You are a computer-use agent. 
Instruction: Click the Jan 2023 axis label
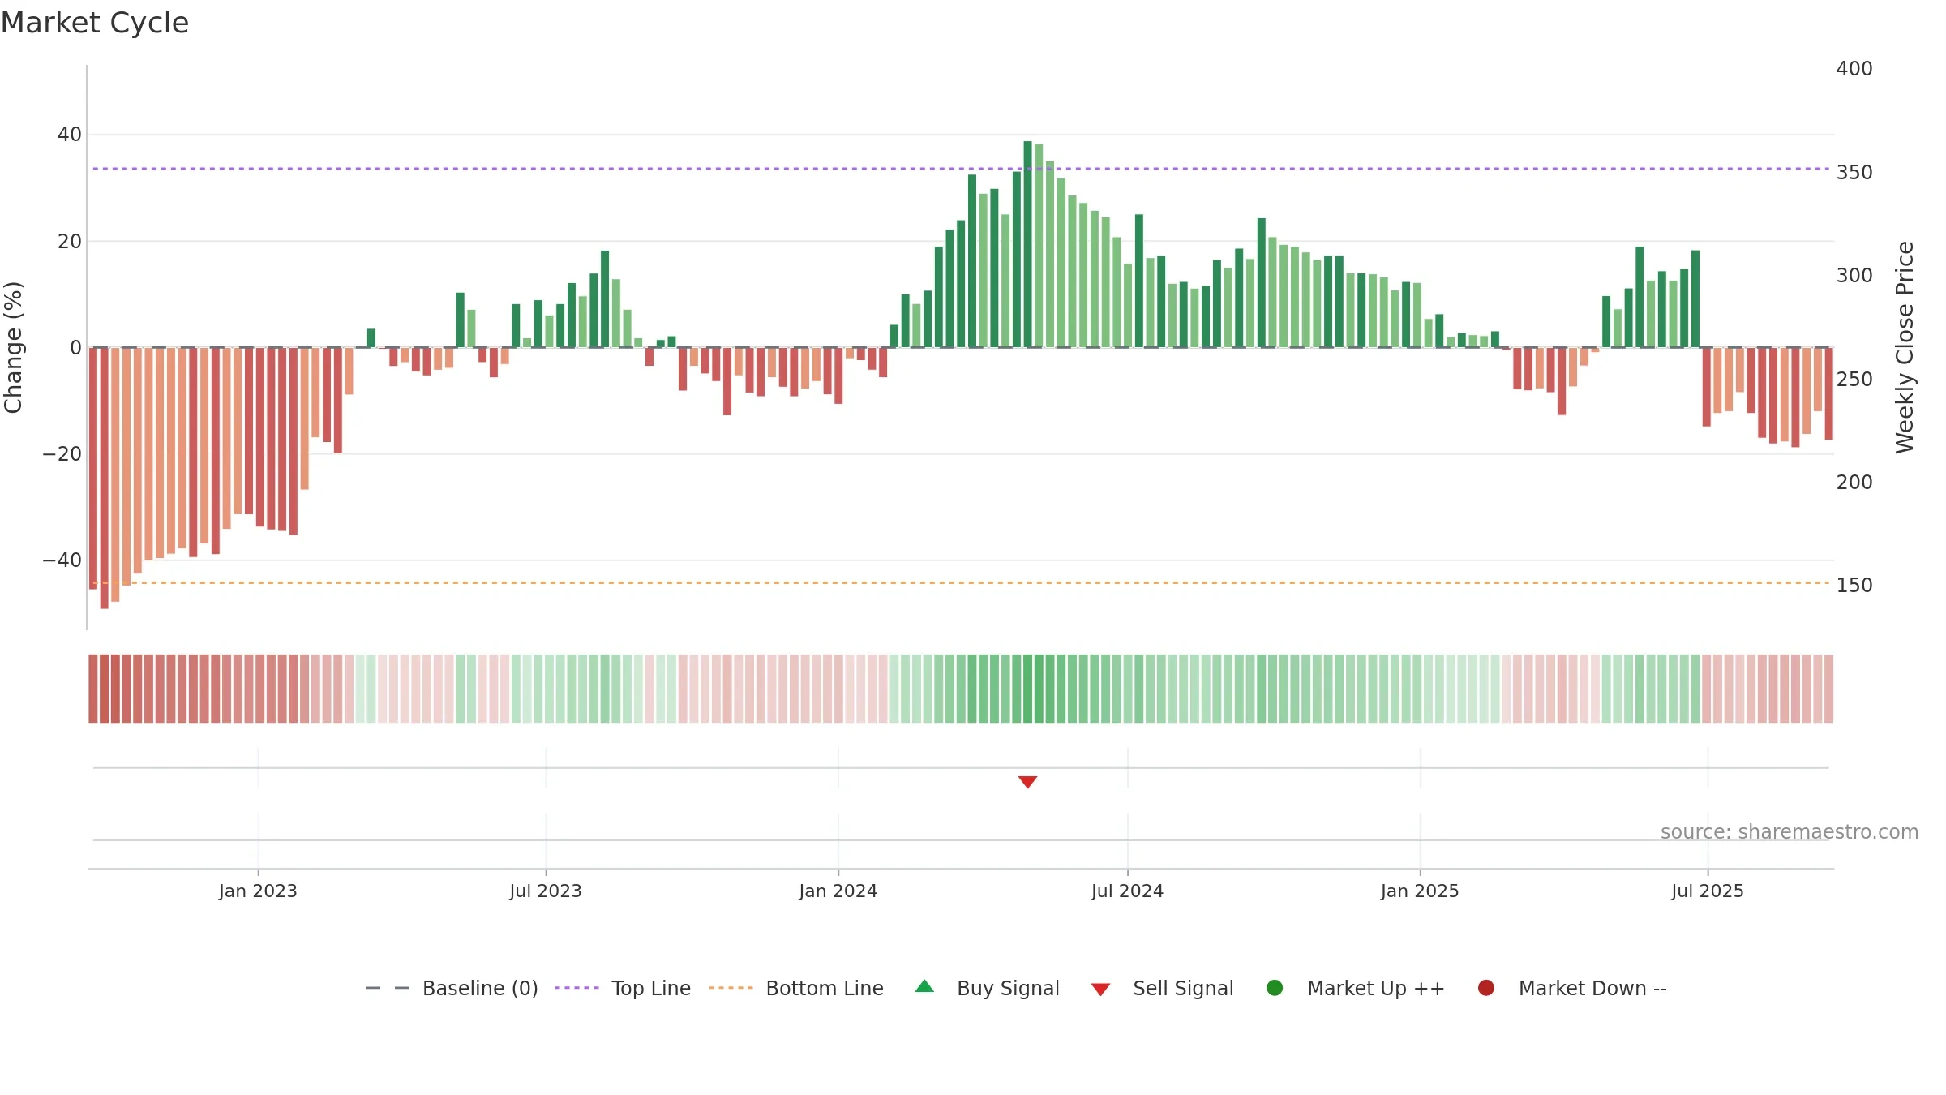point(258,891)
